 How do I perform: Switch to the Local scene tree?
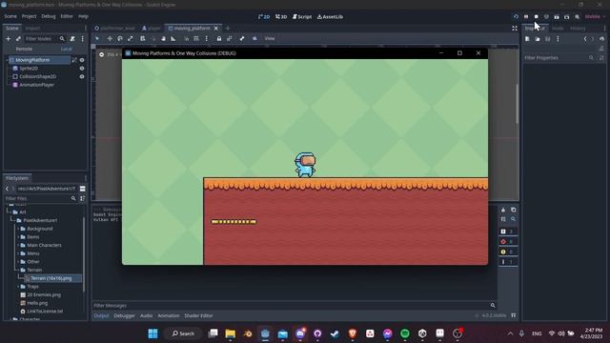pos(66,49)
